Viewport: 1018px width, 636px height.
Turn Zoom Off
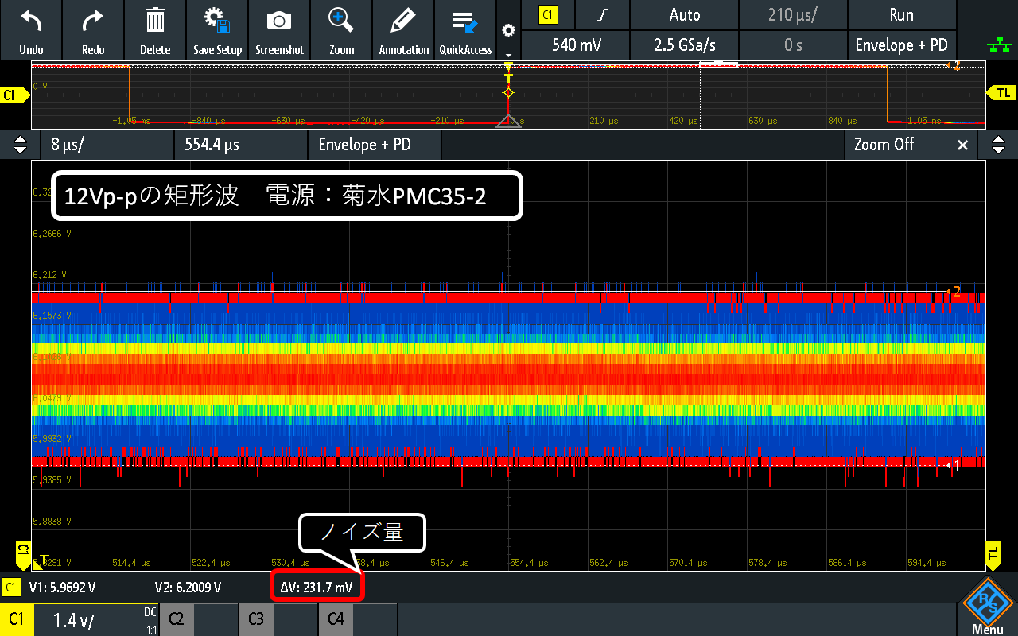click(884, 145)
